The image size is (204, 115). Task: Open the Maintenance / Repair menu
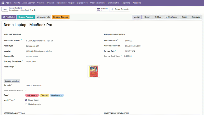(66, 3)
